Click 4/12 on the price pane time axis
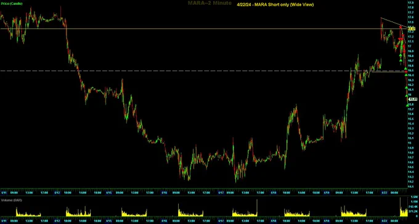 57,193
